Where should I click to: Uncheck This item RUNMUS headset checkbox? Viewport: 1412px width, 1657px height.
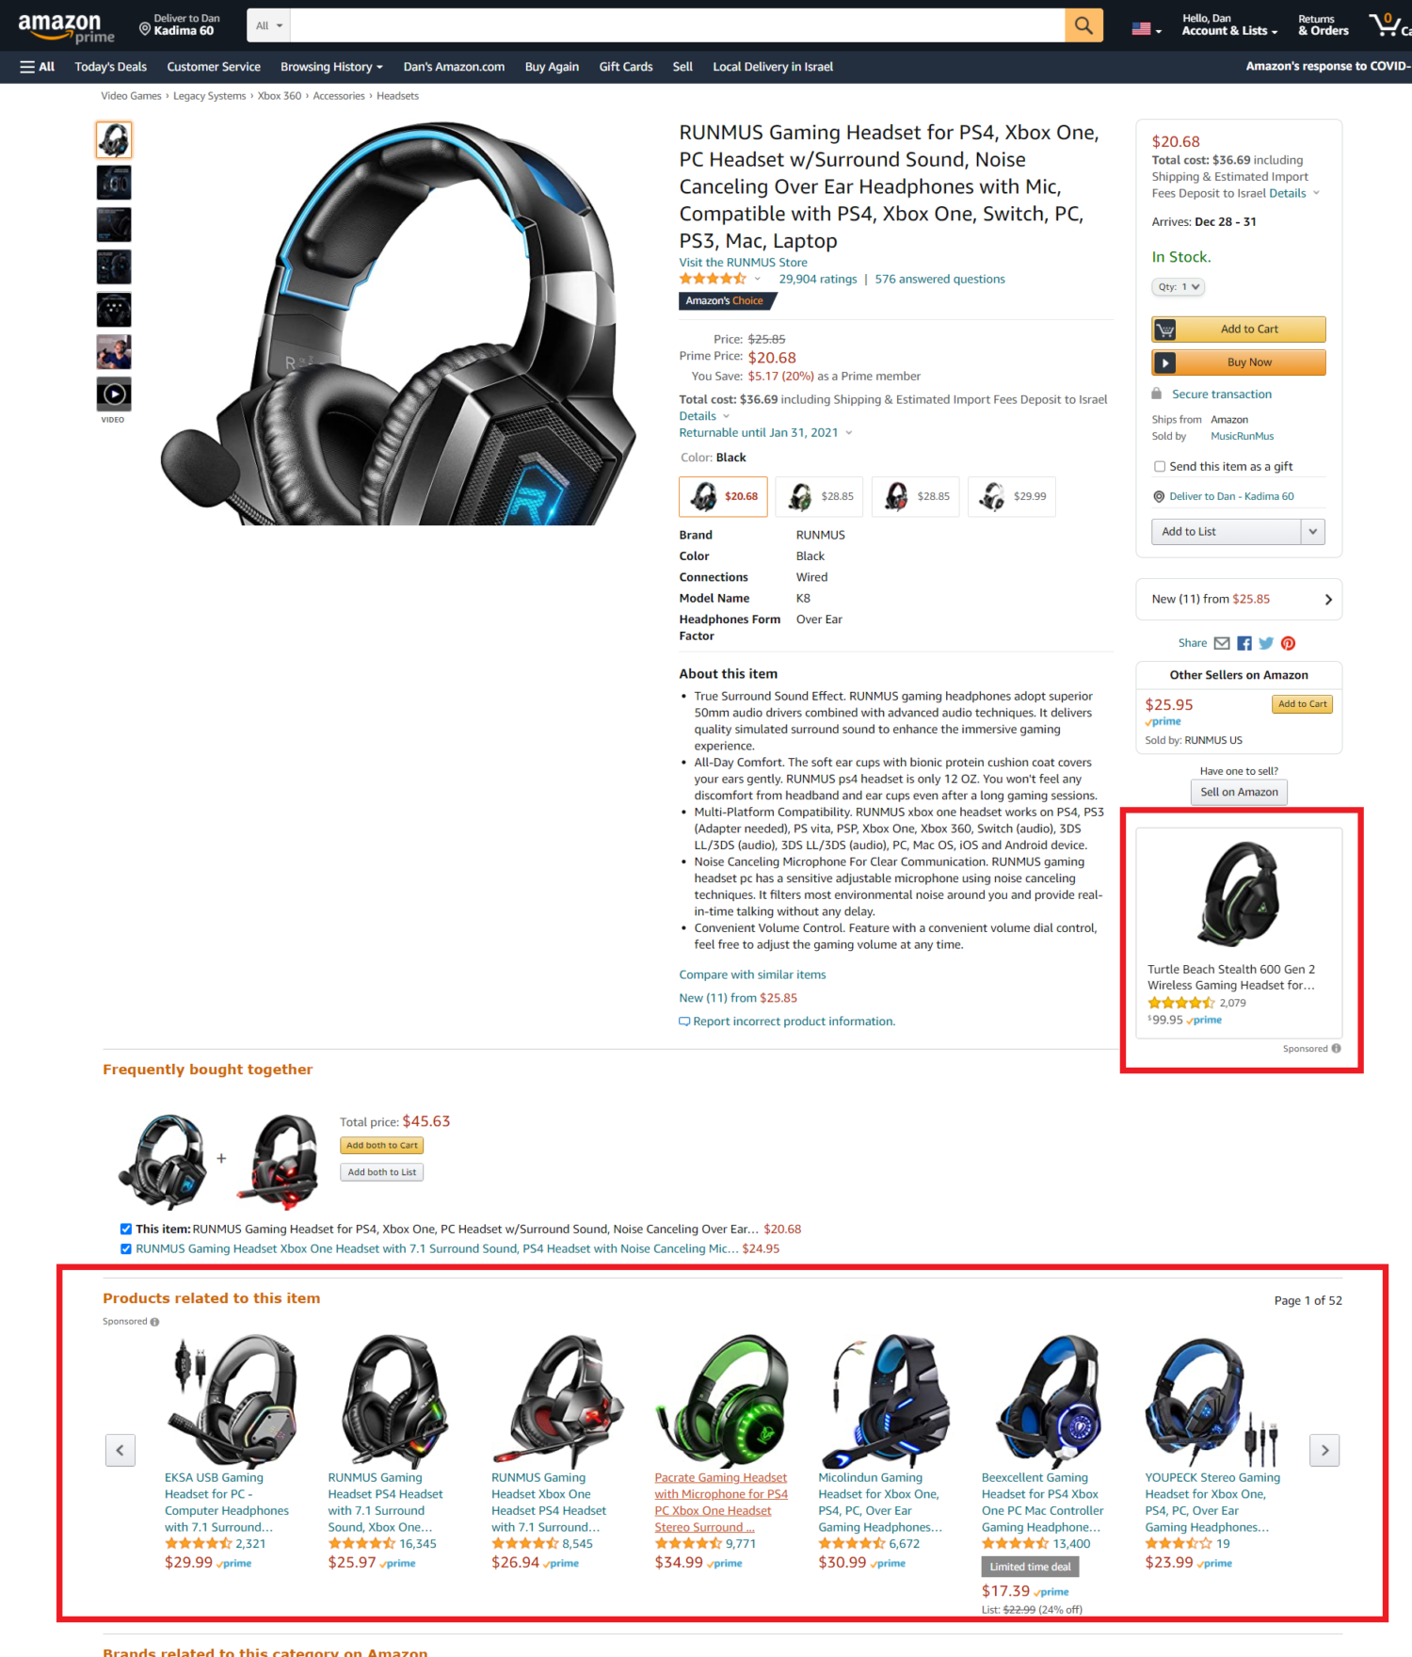pyautogui.click(x=126, y=1229)
